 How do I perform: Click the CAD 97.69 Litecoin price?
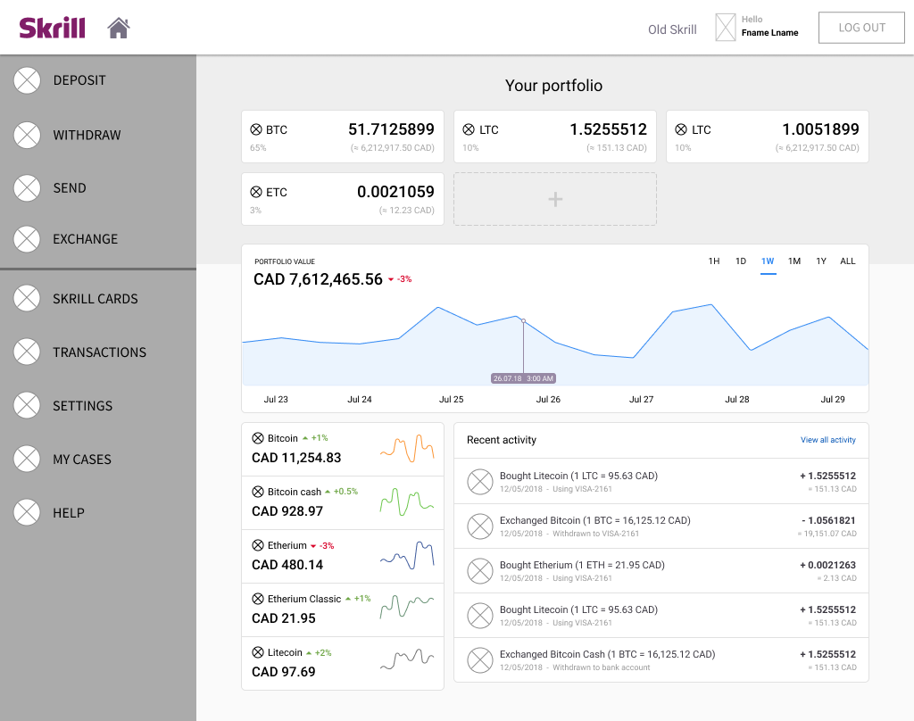[x=283, y=672]
